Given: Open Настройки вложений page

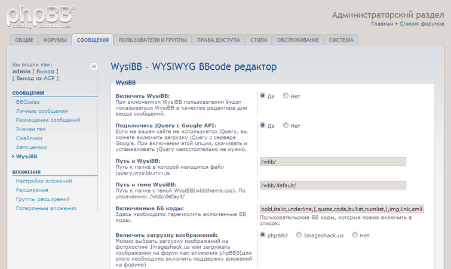Looking at the screenshot, I should point(44,181).
